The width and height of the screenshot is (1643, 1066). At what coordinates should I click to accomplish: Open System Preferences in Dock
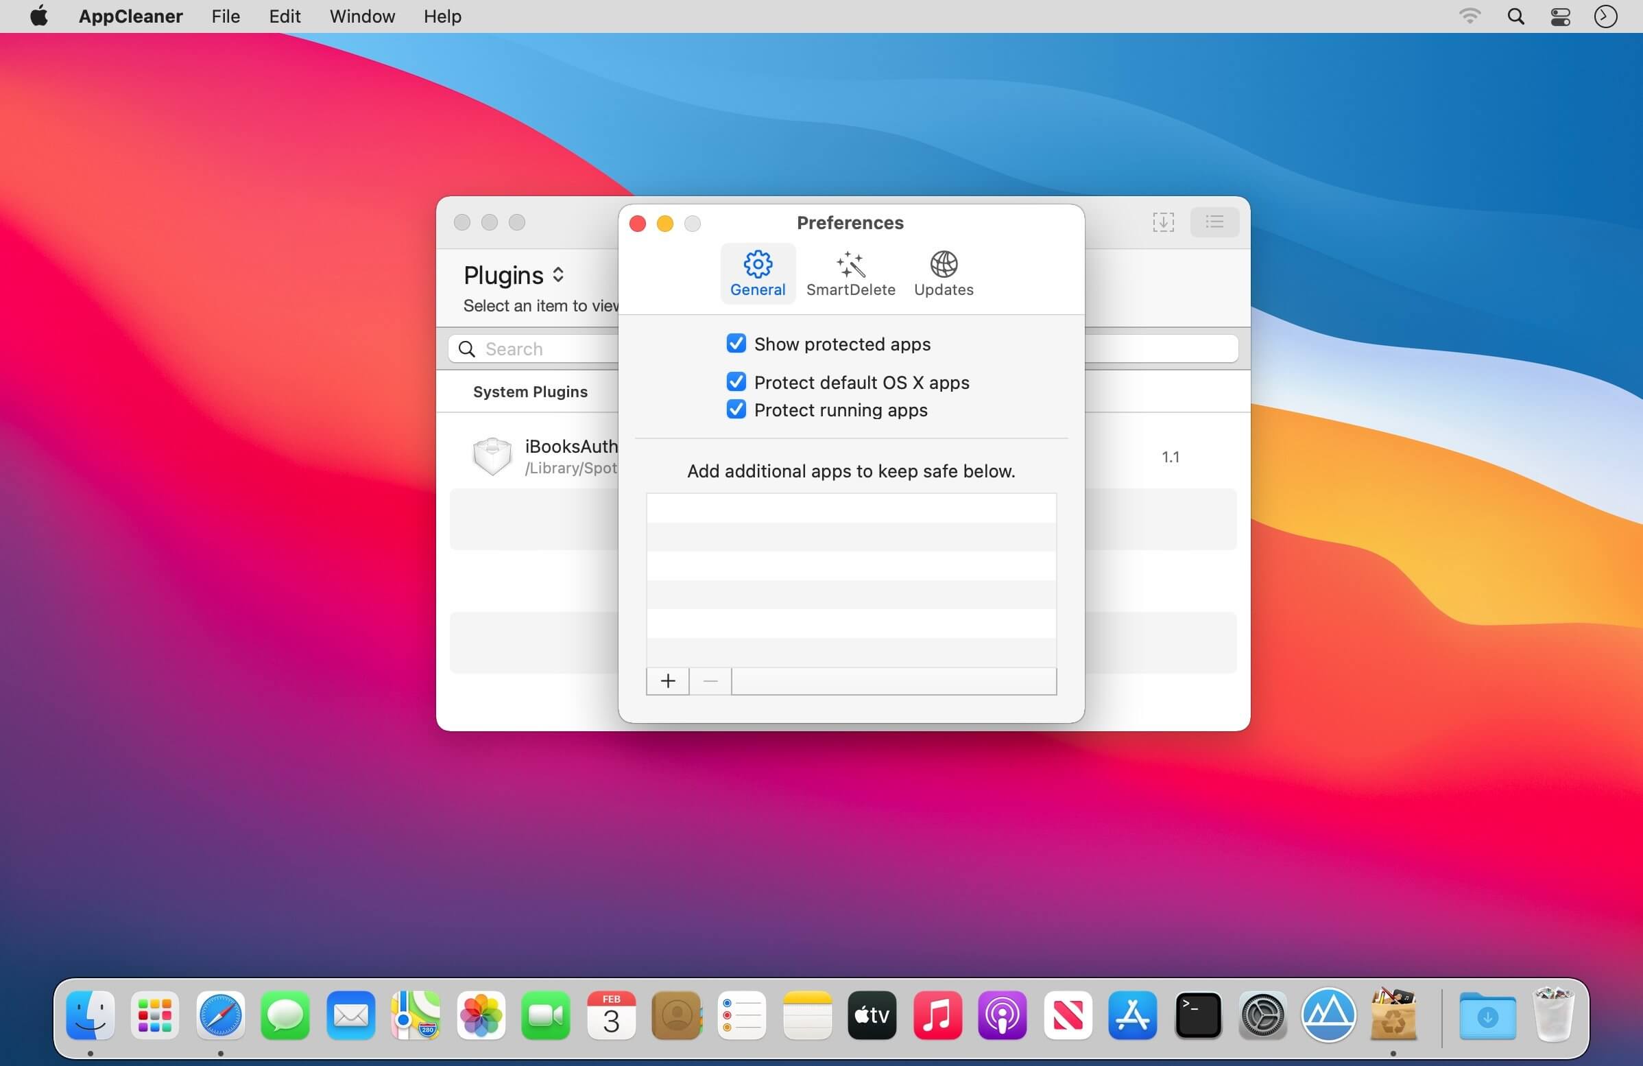1262,1016
